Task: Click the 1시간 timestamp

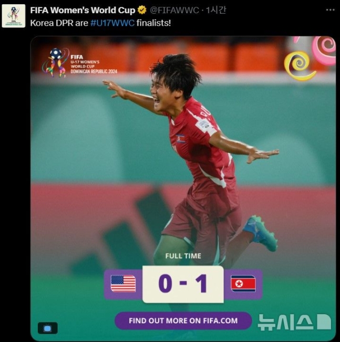Action: pos(216,10)
